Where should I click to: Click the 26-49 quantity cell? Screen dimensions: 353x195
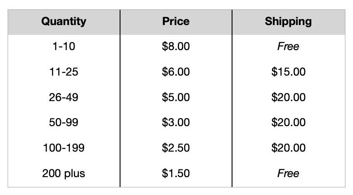(64, 97)
